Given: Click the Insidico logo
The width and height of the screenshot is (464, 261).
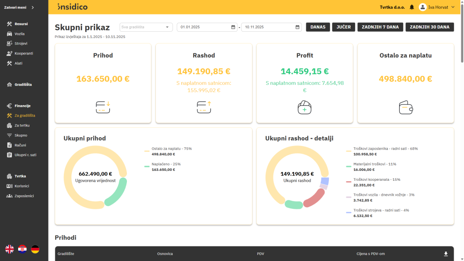Looking at the screenshot, I should (72, 7).
